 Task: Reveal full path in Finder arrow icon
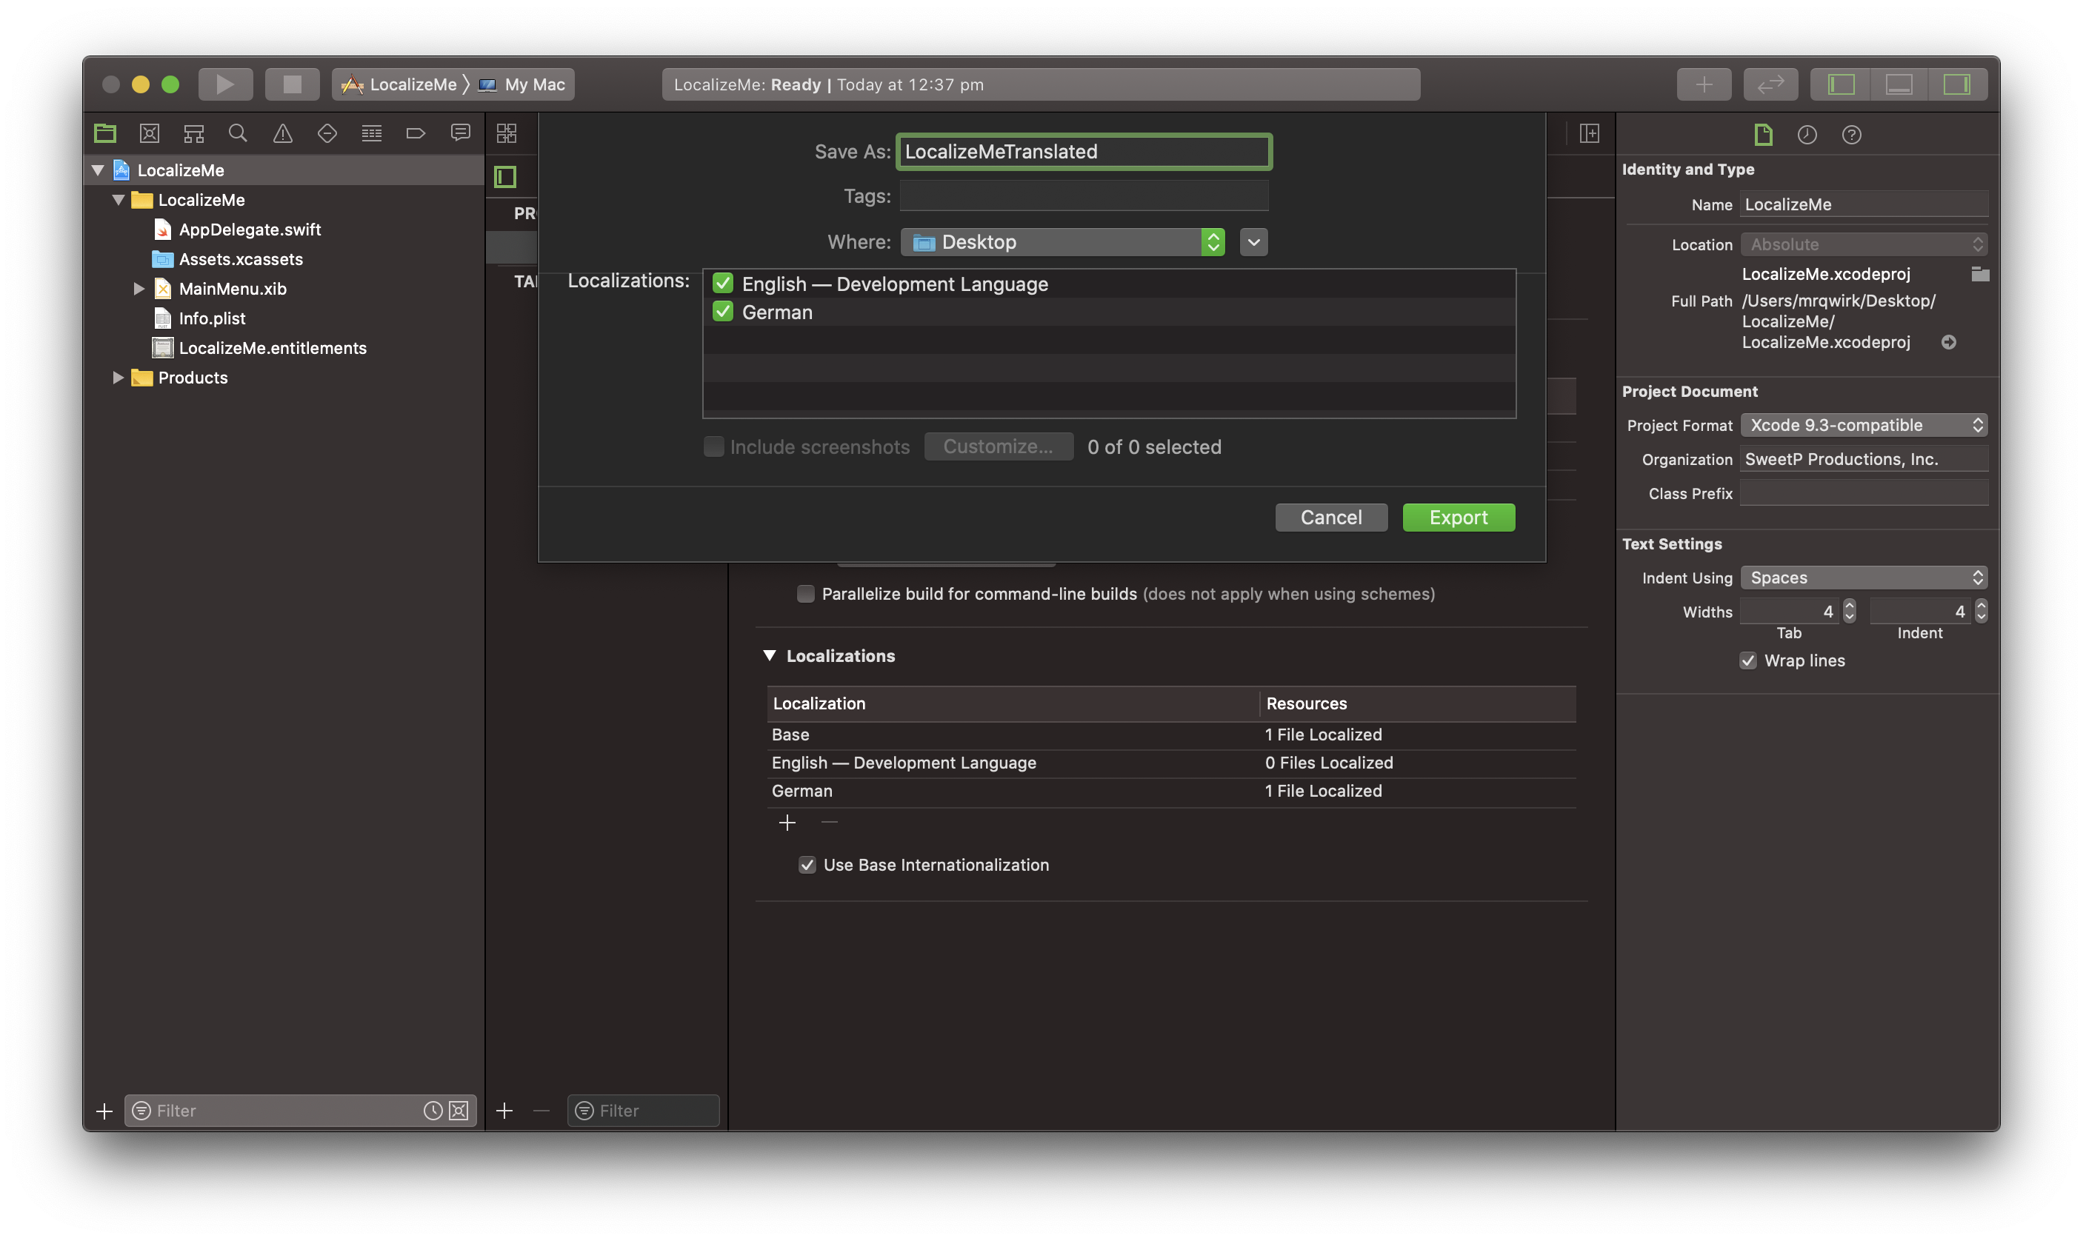pyautogui.click(x=1948, y=342)
